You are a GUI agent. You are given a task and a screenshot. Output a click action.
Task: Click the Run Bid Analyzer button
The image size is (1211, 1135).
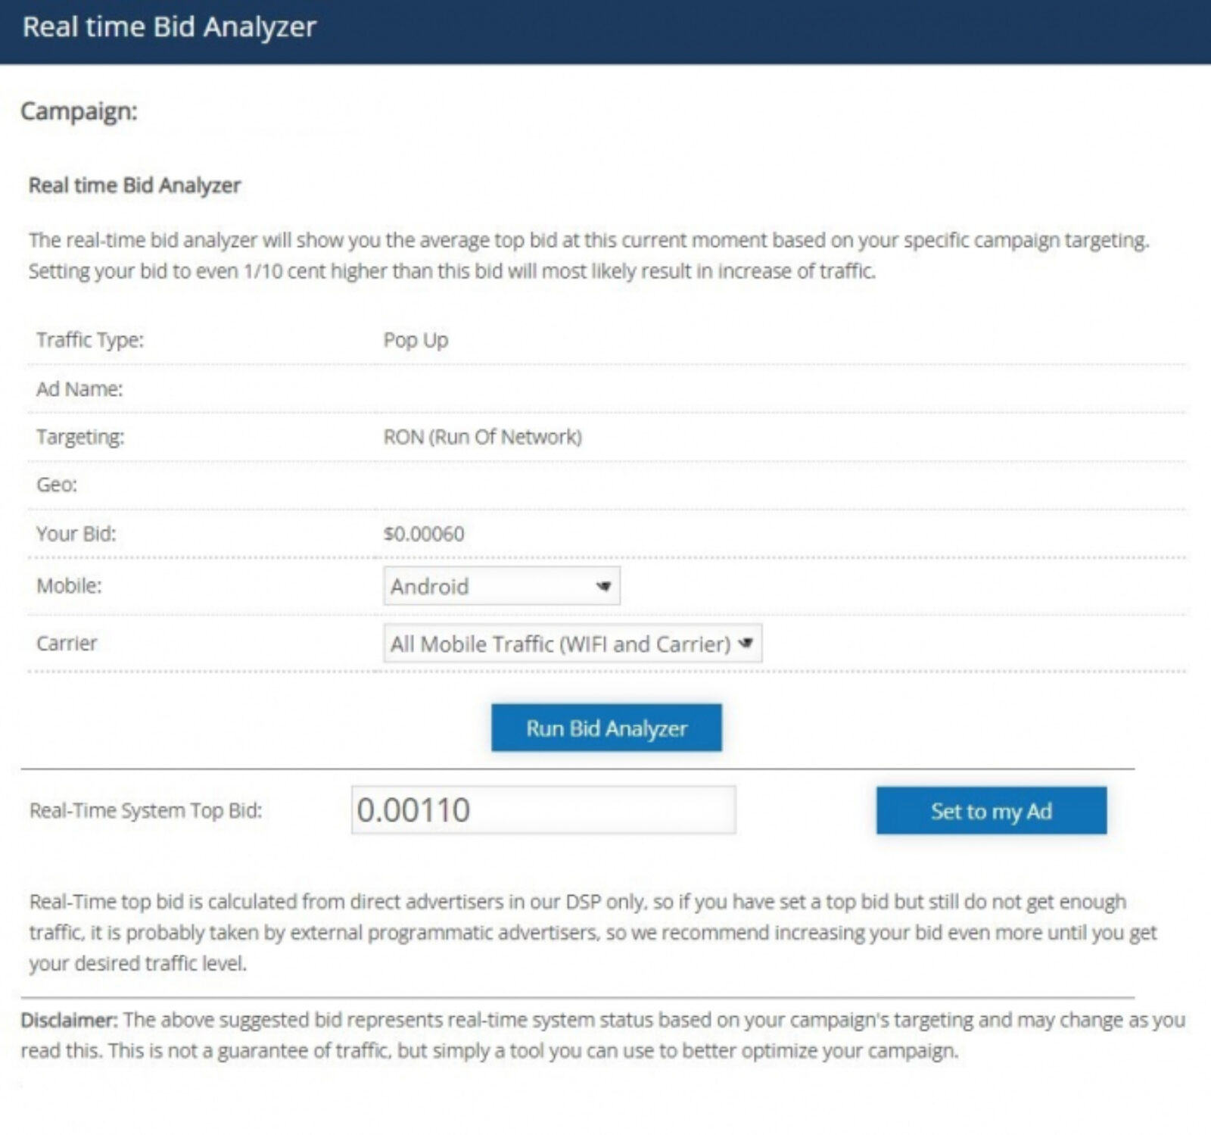606,728
